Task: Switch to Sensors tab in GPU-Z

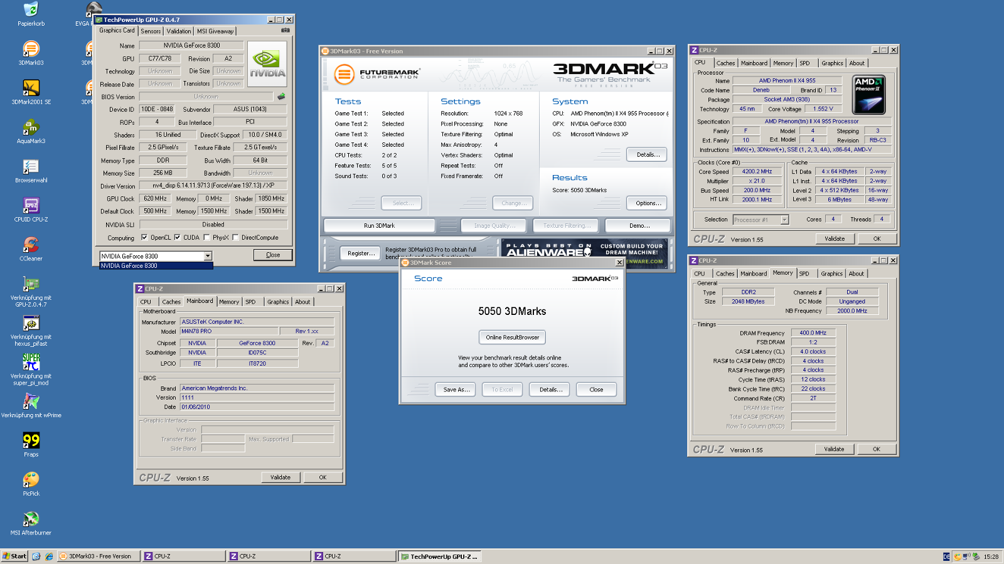Action: click(x=151, y=31)
